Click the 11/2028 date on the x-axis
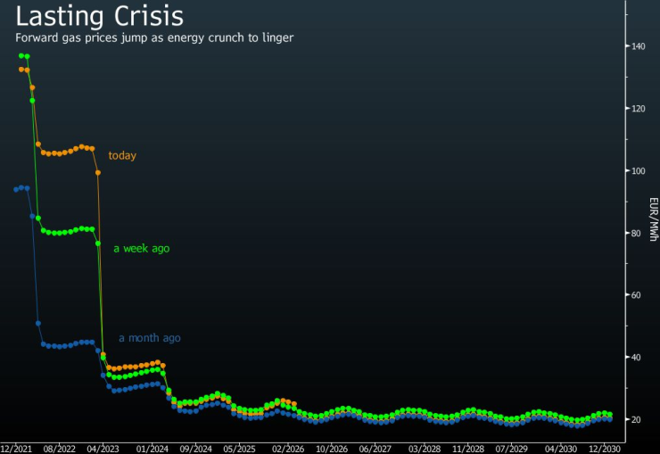660x454 pixels. (x=467, y=448)
